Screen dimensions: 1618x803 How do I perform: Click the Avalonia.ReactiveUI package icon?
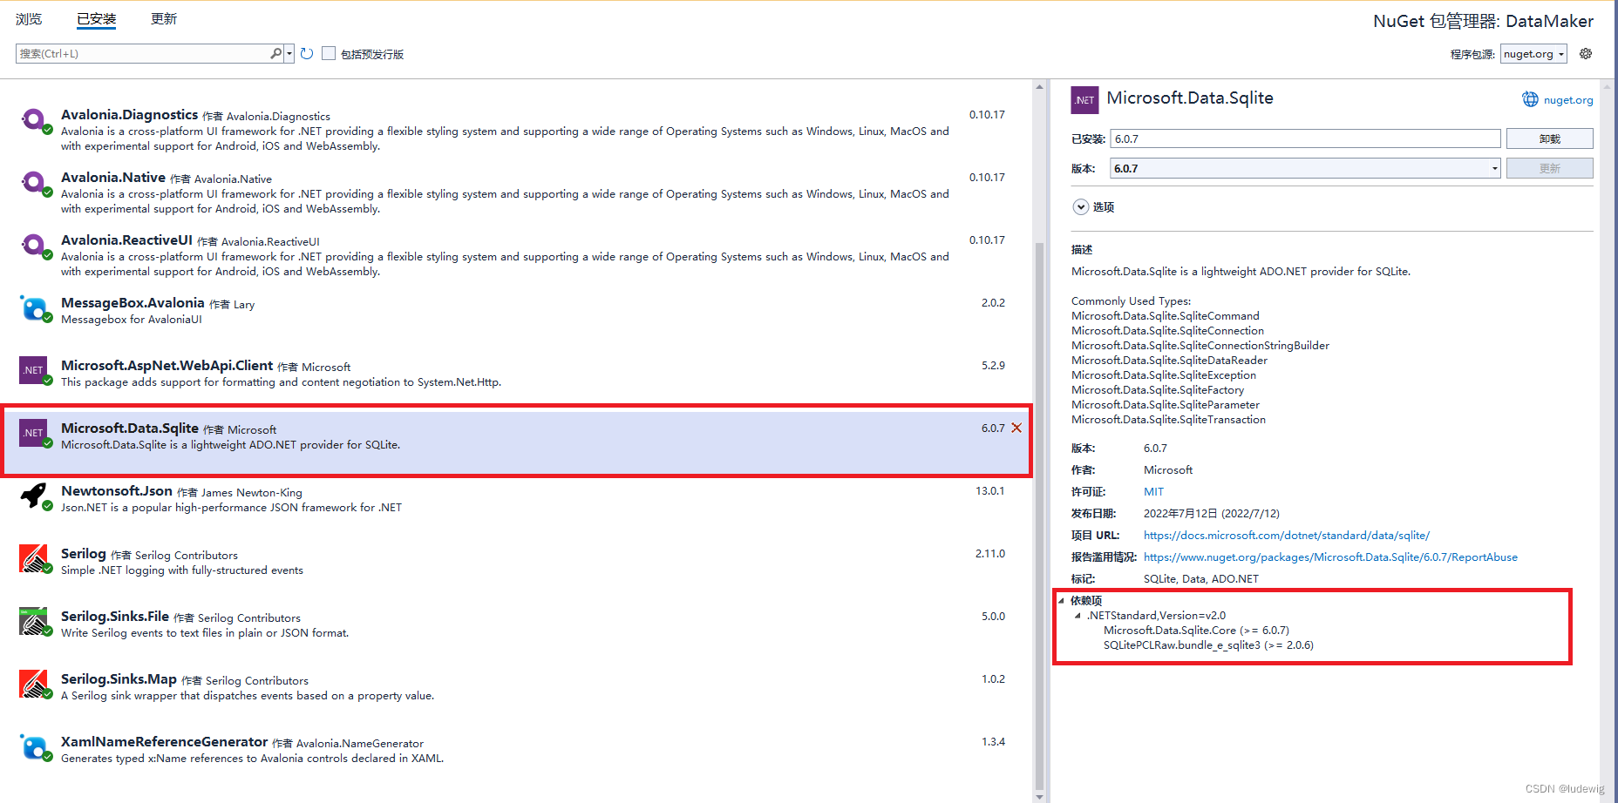35,246
